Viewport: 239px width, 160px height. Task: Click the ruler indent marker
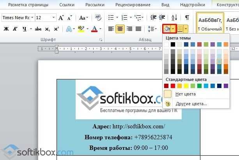57,49
